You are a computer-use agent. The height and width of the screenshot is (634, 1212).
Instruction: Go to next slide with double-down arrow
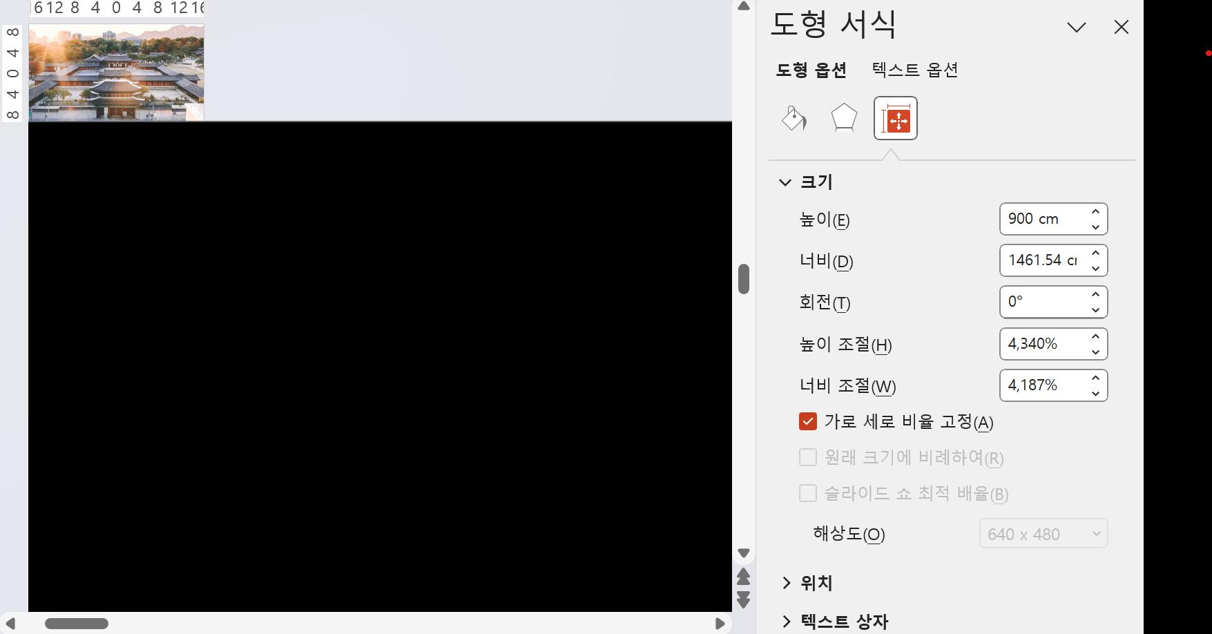[x=744, y=600]
